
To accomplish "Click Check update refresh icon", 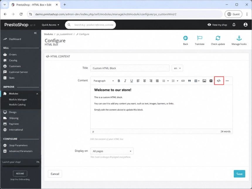I will (x=218, y=38).
